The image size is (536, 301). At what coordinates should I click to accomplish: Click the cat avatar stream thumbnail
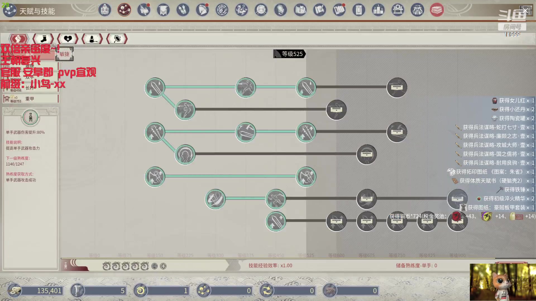pos(503,282)
